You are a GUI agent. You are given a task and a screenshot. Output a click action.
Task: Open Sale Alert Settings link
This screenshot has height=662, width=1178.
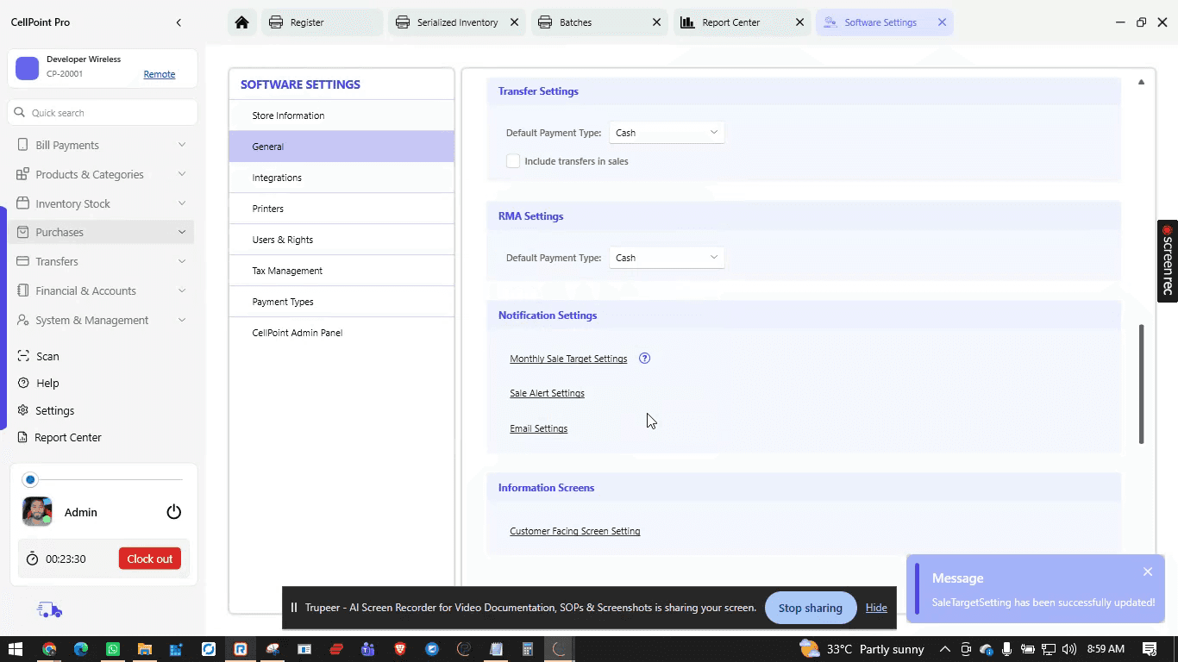pyautogui.click(x=547, y=393)
